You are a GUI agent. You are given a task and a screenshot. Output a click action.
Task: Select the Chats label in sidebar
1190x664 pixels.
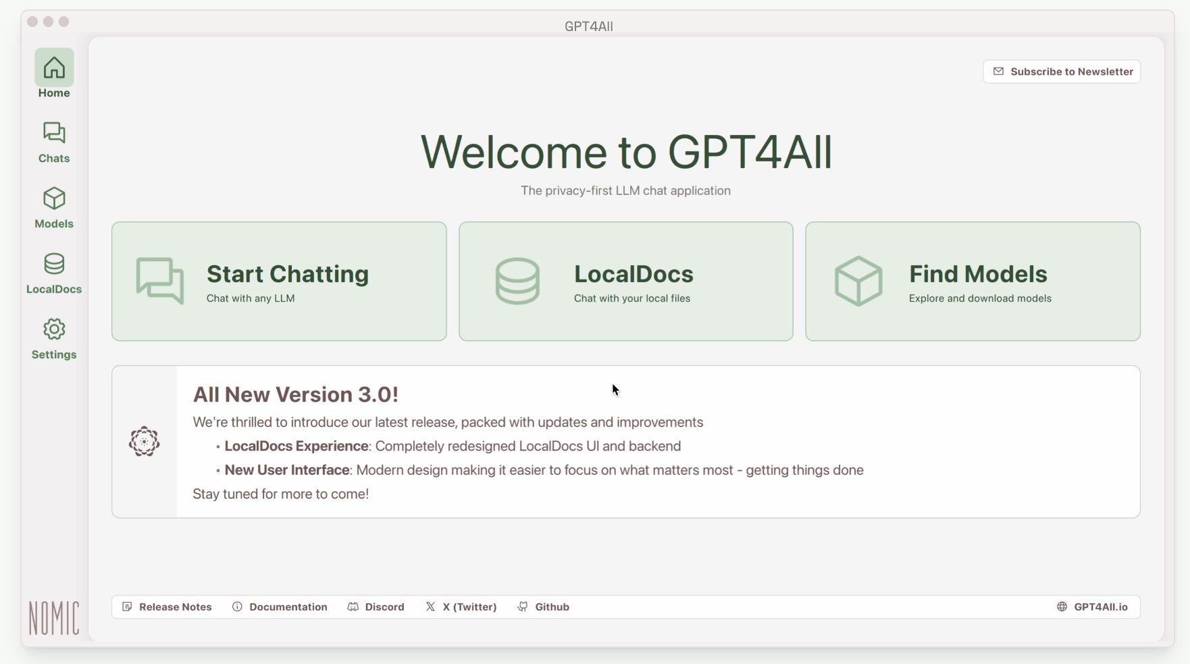click(x=54, y=159)
